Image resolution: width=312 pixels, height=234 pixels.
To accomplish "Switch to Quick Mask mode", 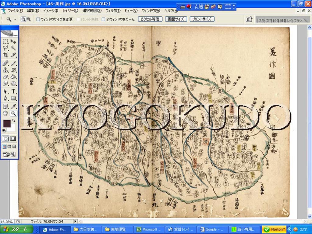I will [13, 139].
